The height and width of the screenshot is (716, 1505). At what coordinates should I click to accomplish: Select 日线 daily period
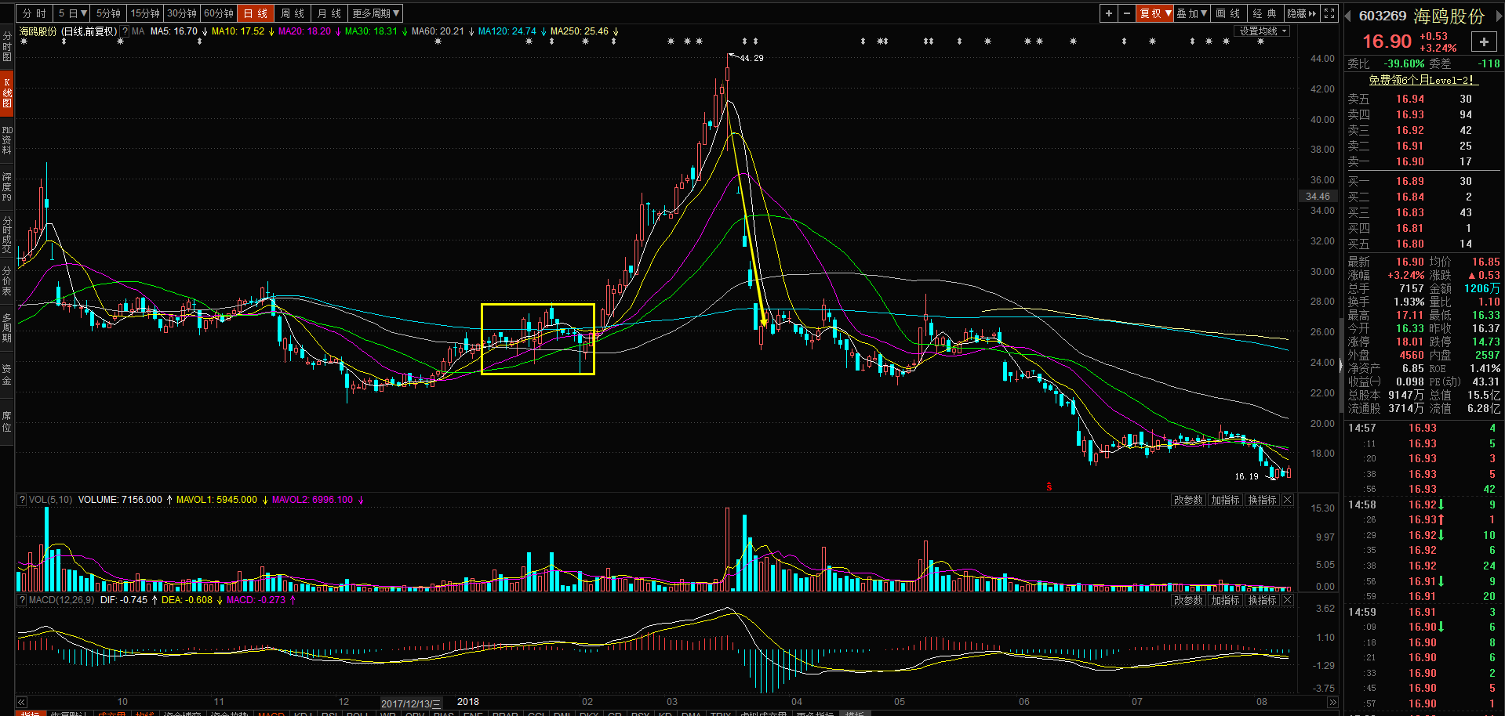pos(256,13)
